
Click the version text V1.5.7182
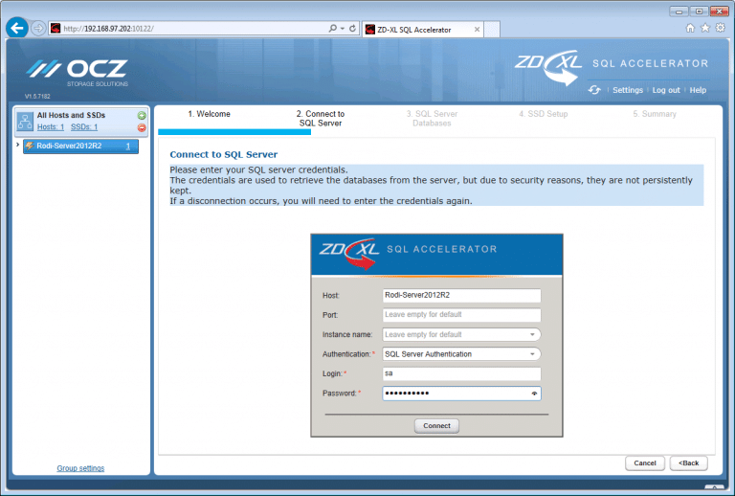(x=37, y=96)
